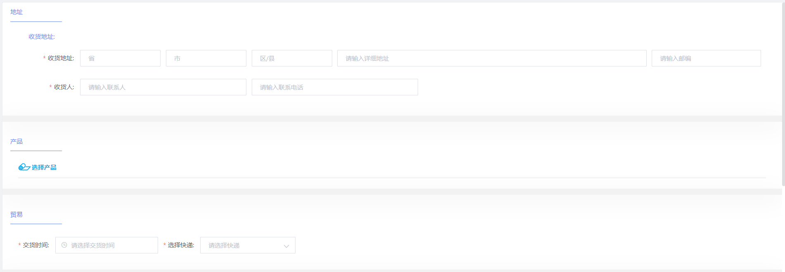Click the vertical scrollbar on right edge
The width and height of the screenshot is (785, 272).
pyautogui.click(x=783, y=94)
